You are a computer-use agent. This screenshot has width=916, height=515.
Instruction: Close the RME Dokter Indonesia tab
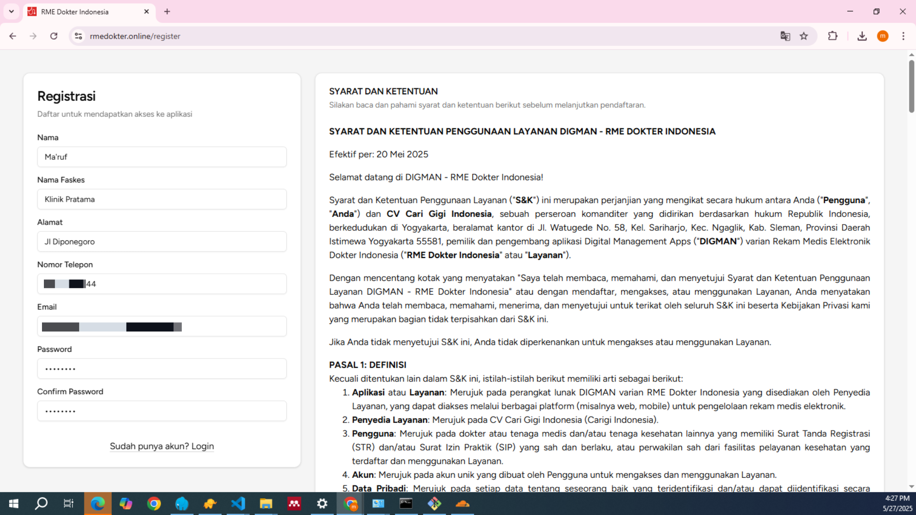(x=146, y=11)
